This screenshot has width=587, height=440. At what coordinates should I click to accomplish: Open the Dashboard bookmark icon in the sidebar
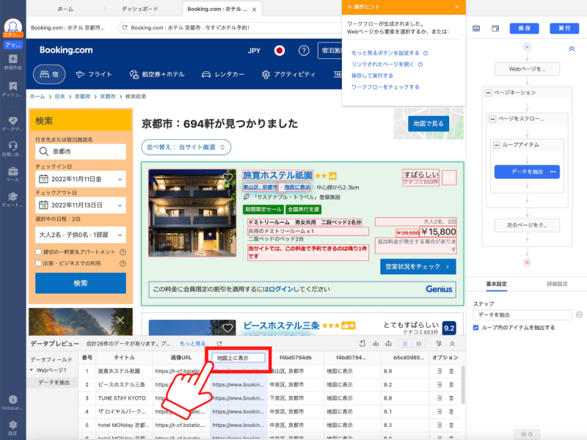coord(12,86)
